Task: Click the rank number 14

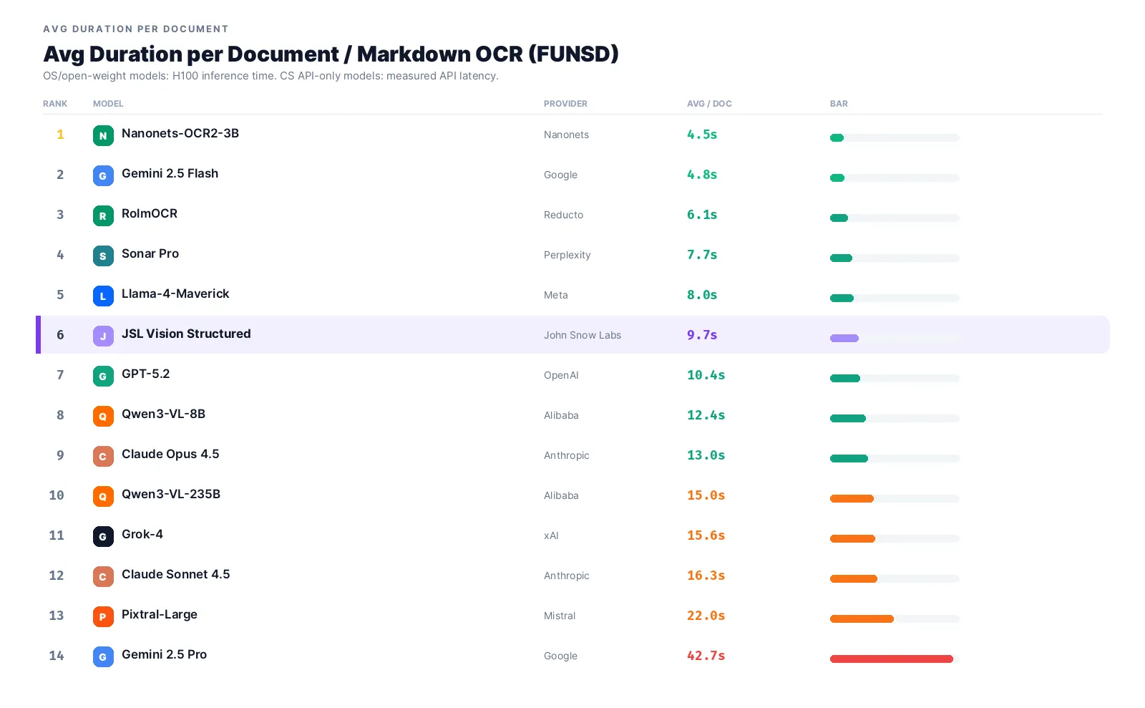Action: tap(57, 656)
